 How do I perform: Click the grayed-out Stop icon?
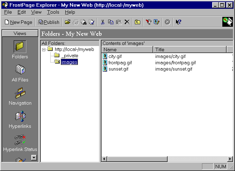coord(168,22)
